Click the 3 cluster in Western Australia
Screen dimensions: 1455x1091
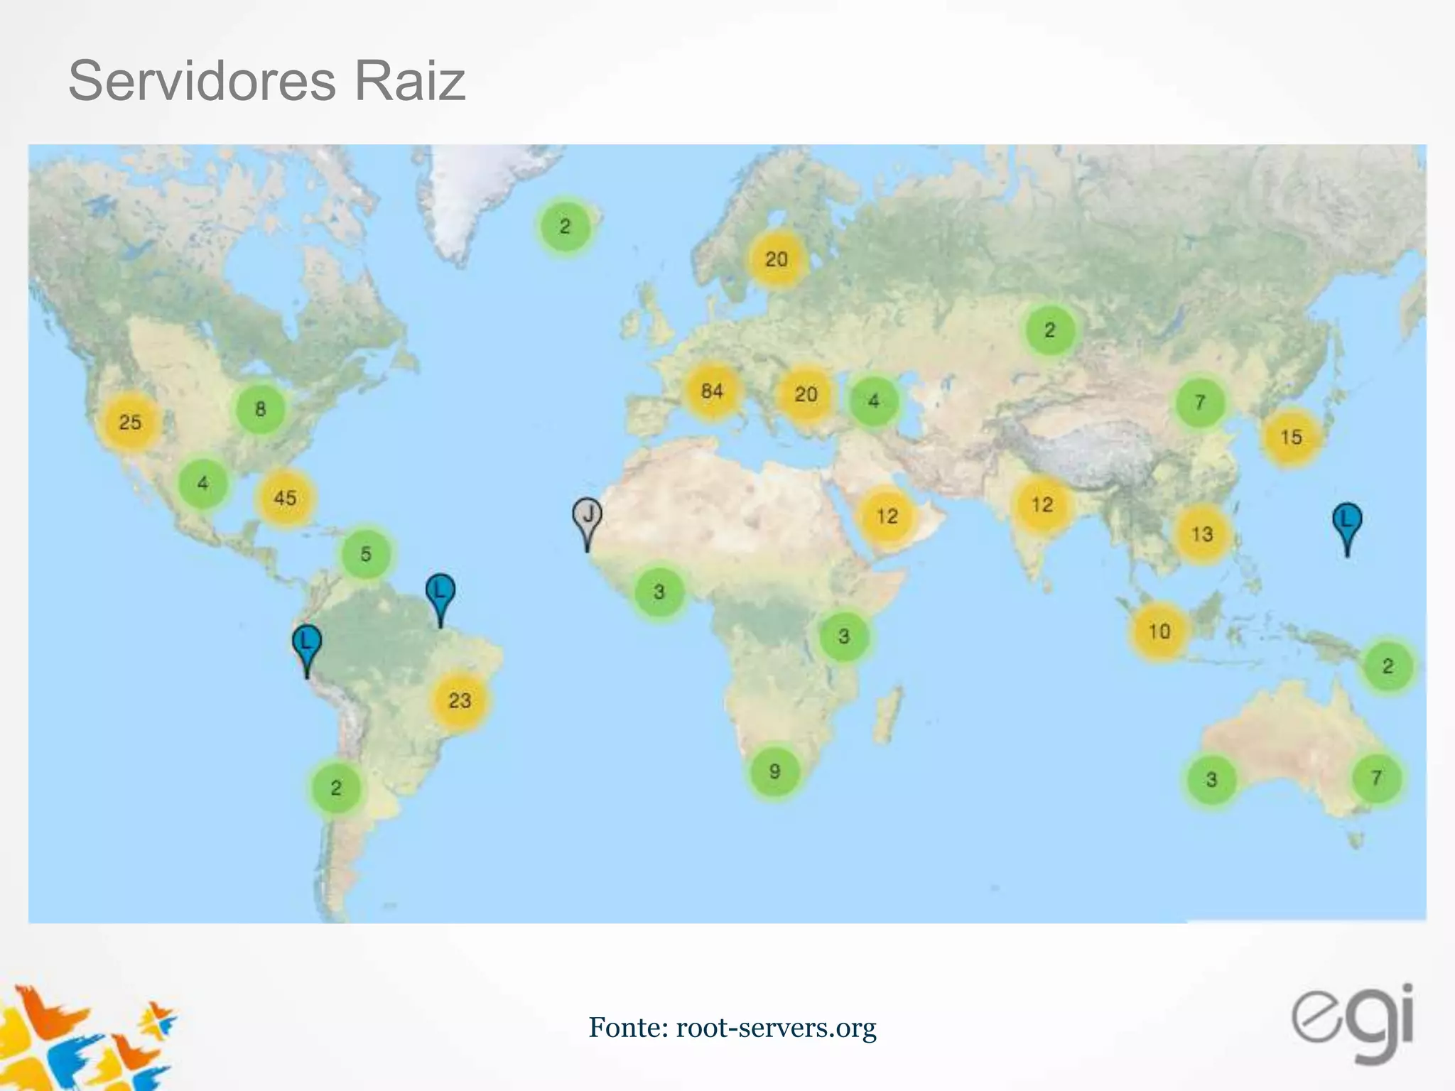click(x=1211, y=780)
